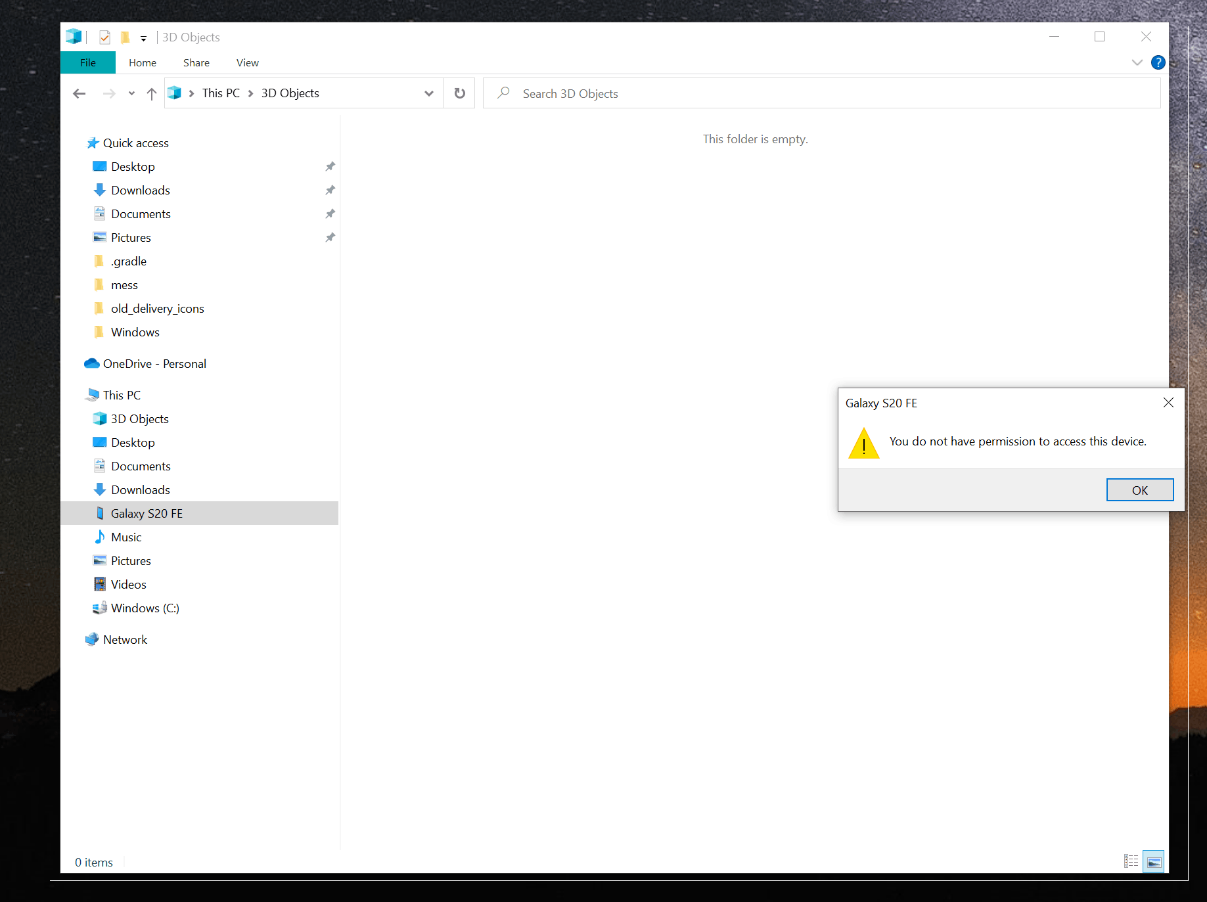The width and height of the screenshot is (1207, 902).
Task: Click OK in the Galaxy S20 FE dialog
Action: click(1139, 490)
